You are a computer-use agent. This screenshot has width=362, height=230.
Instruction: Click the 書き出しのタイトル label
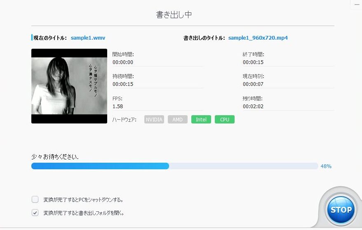click(204, 38)
